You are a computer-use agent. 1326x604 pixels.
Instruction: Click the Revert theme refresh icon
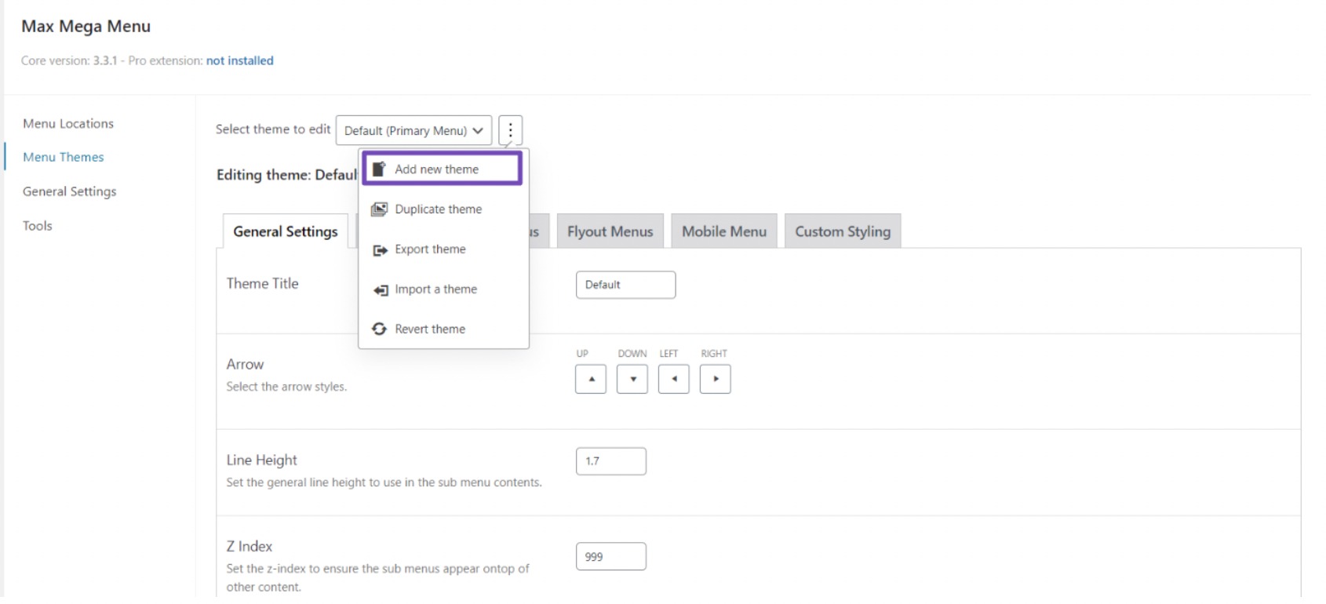click(x=380, y=329)
